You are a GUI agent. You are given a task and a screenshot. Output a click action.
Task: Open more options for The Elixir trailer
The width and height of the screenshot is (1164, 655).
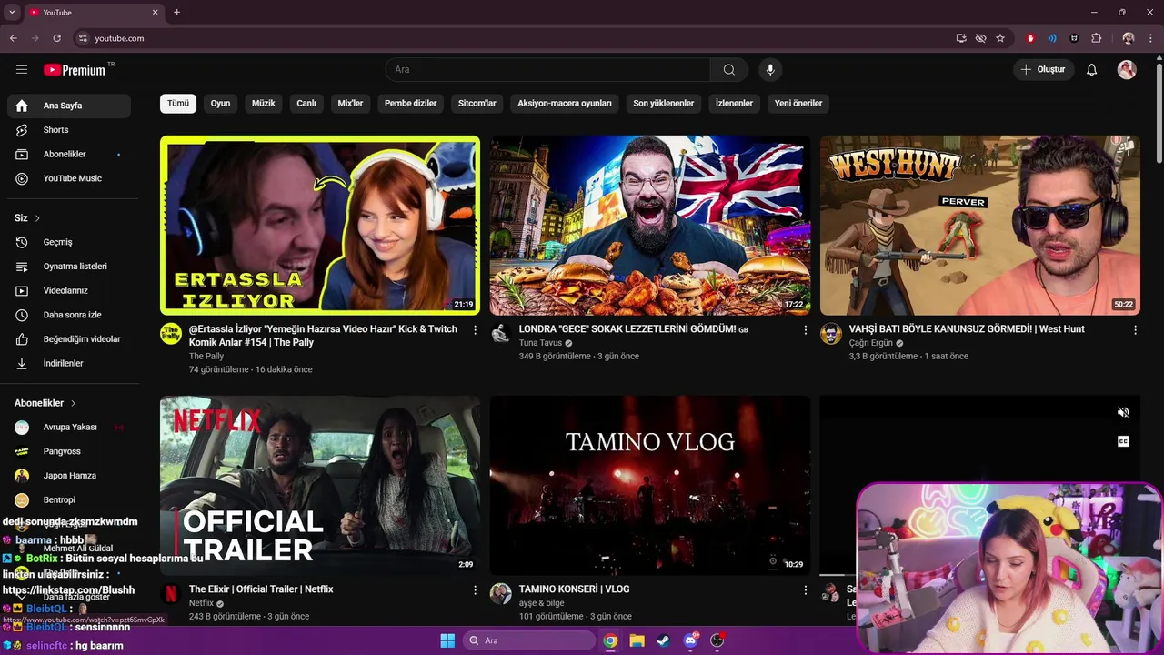click(475, 590)
